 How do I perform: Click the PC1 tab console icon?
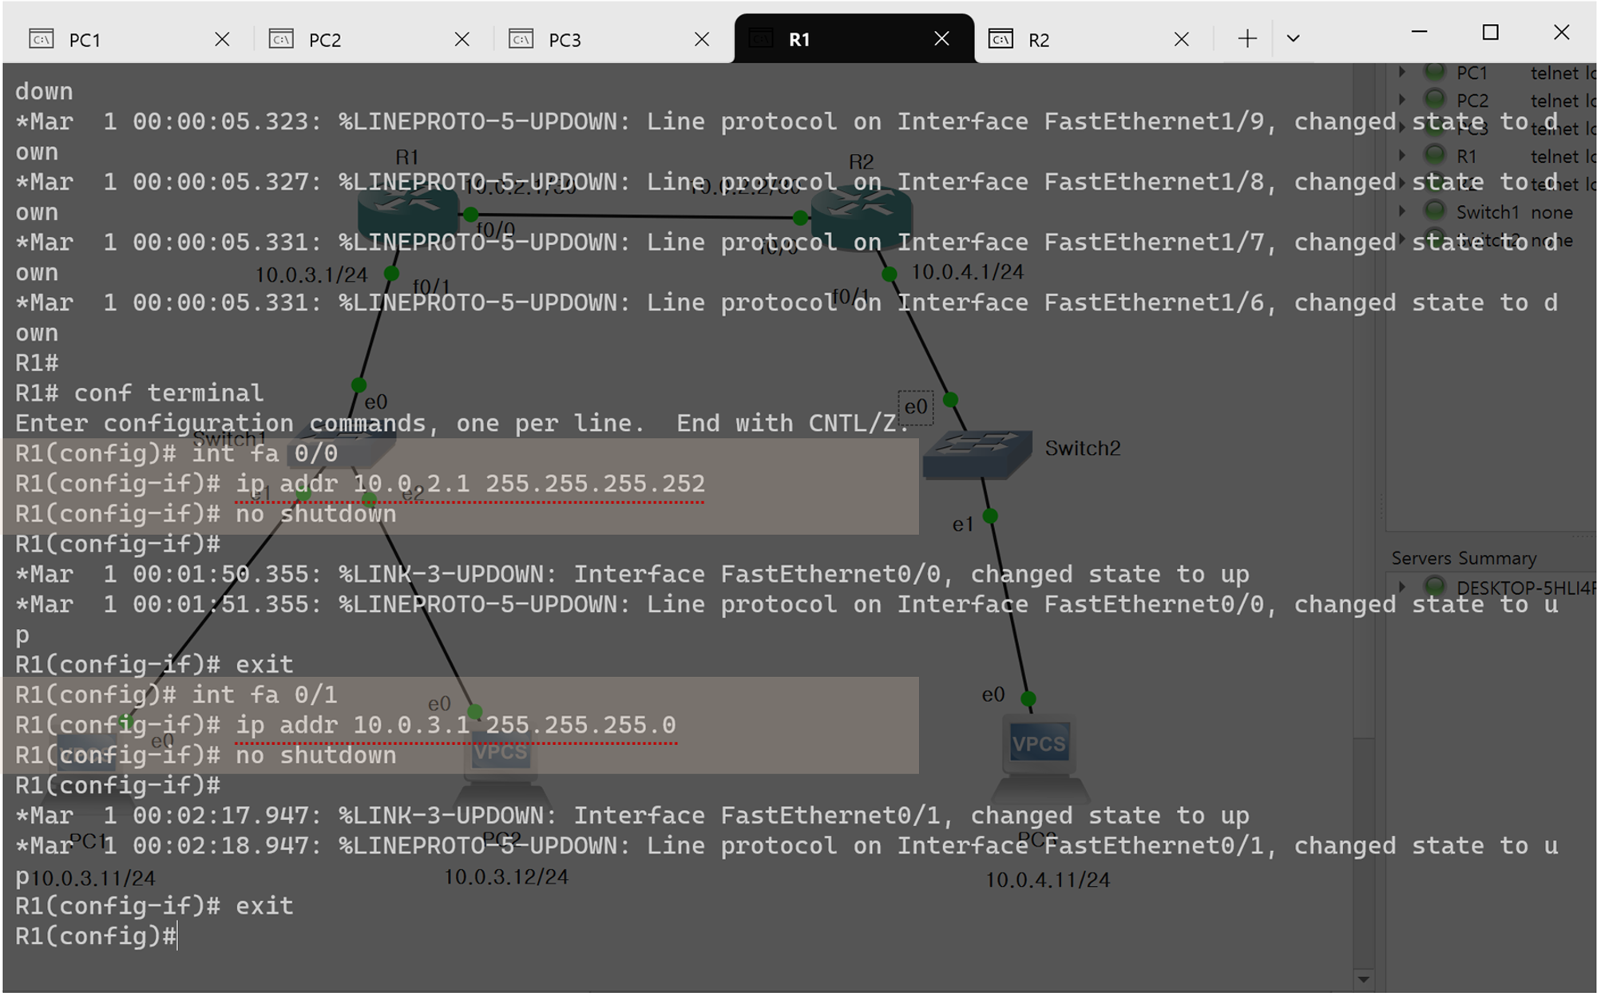coord(42,38)
